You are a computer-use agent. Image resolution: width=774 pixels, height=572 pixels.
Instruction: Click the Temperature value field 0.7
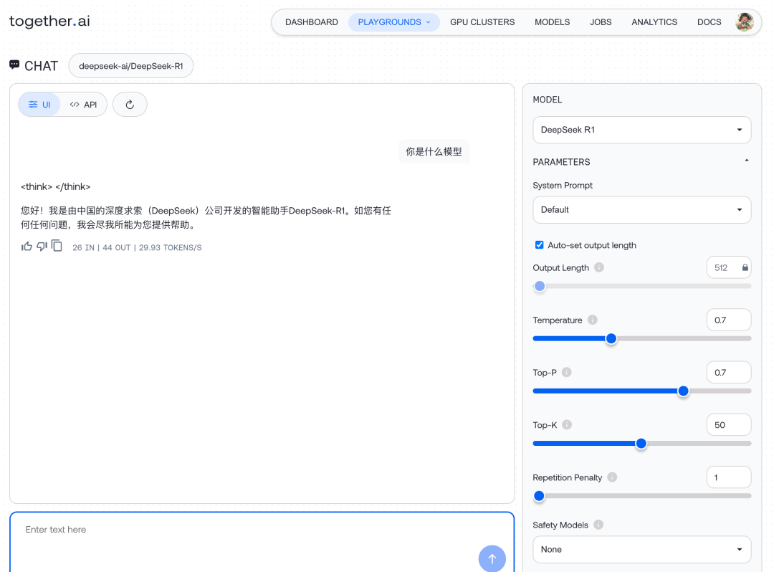pos(729,320)
